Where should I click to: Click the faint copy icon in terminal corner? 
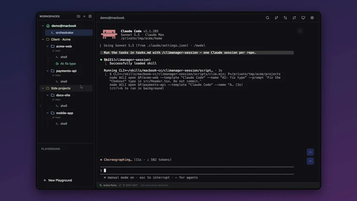[x=300, y=31]
